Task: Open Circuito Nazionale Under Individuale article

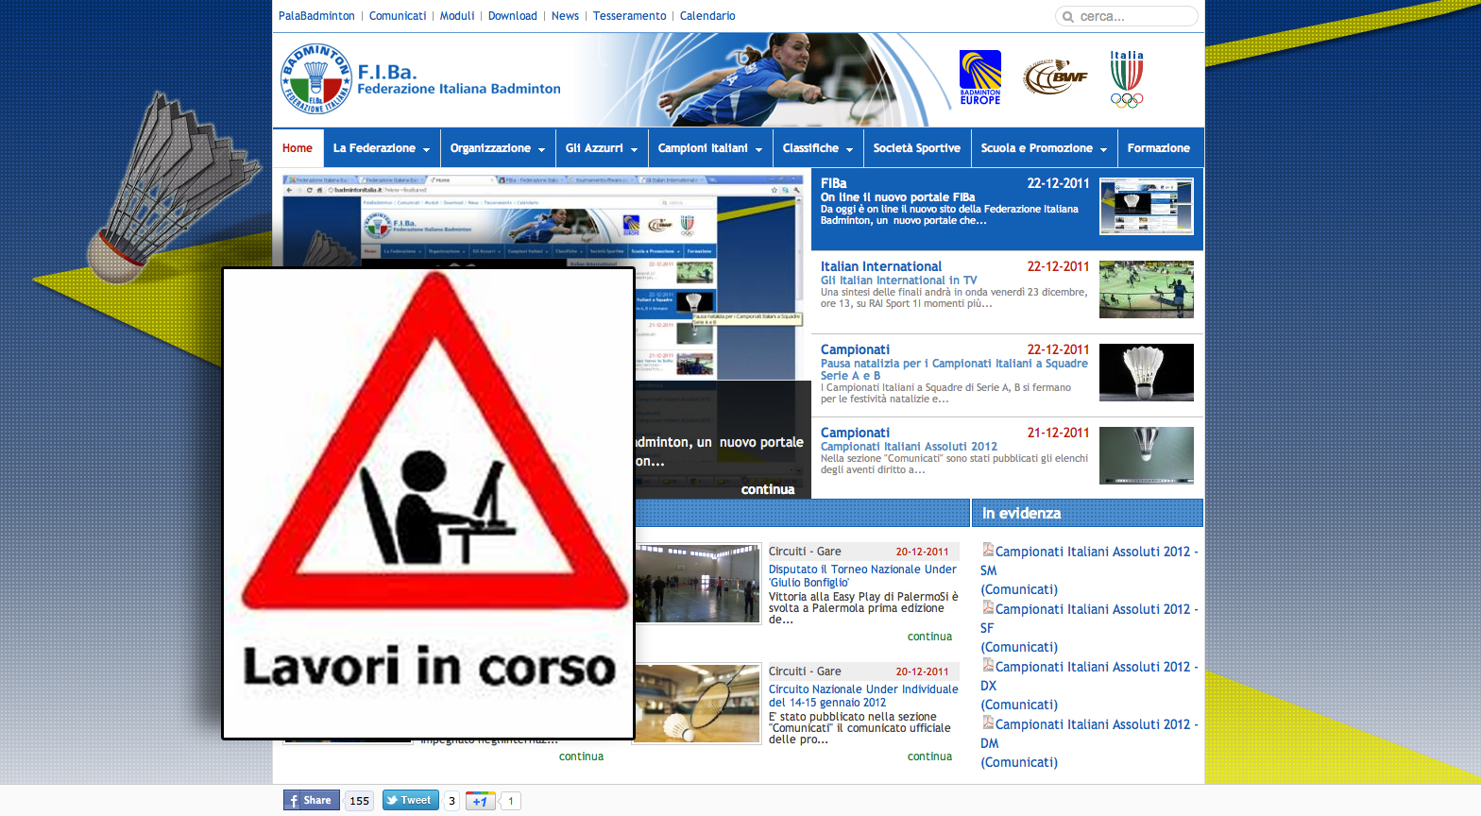Action: pos(863,696)
